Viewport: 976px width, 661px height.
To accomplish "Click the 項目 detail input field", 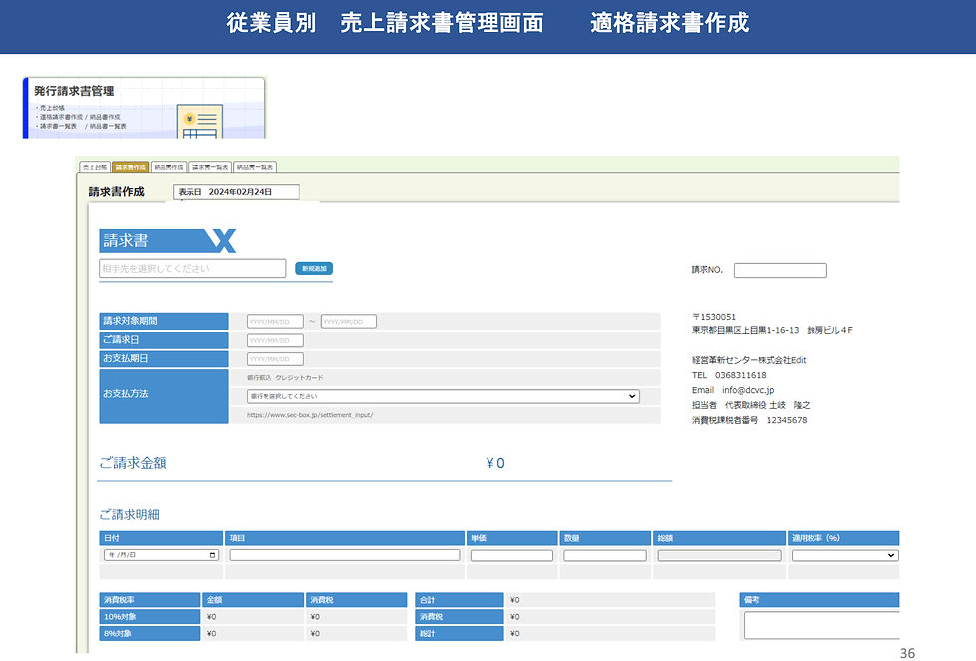I will [x=345, y=555].
